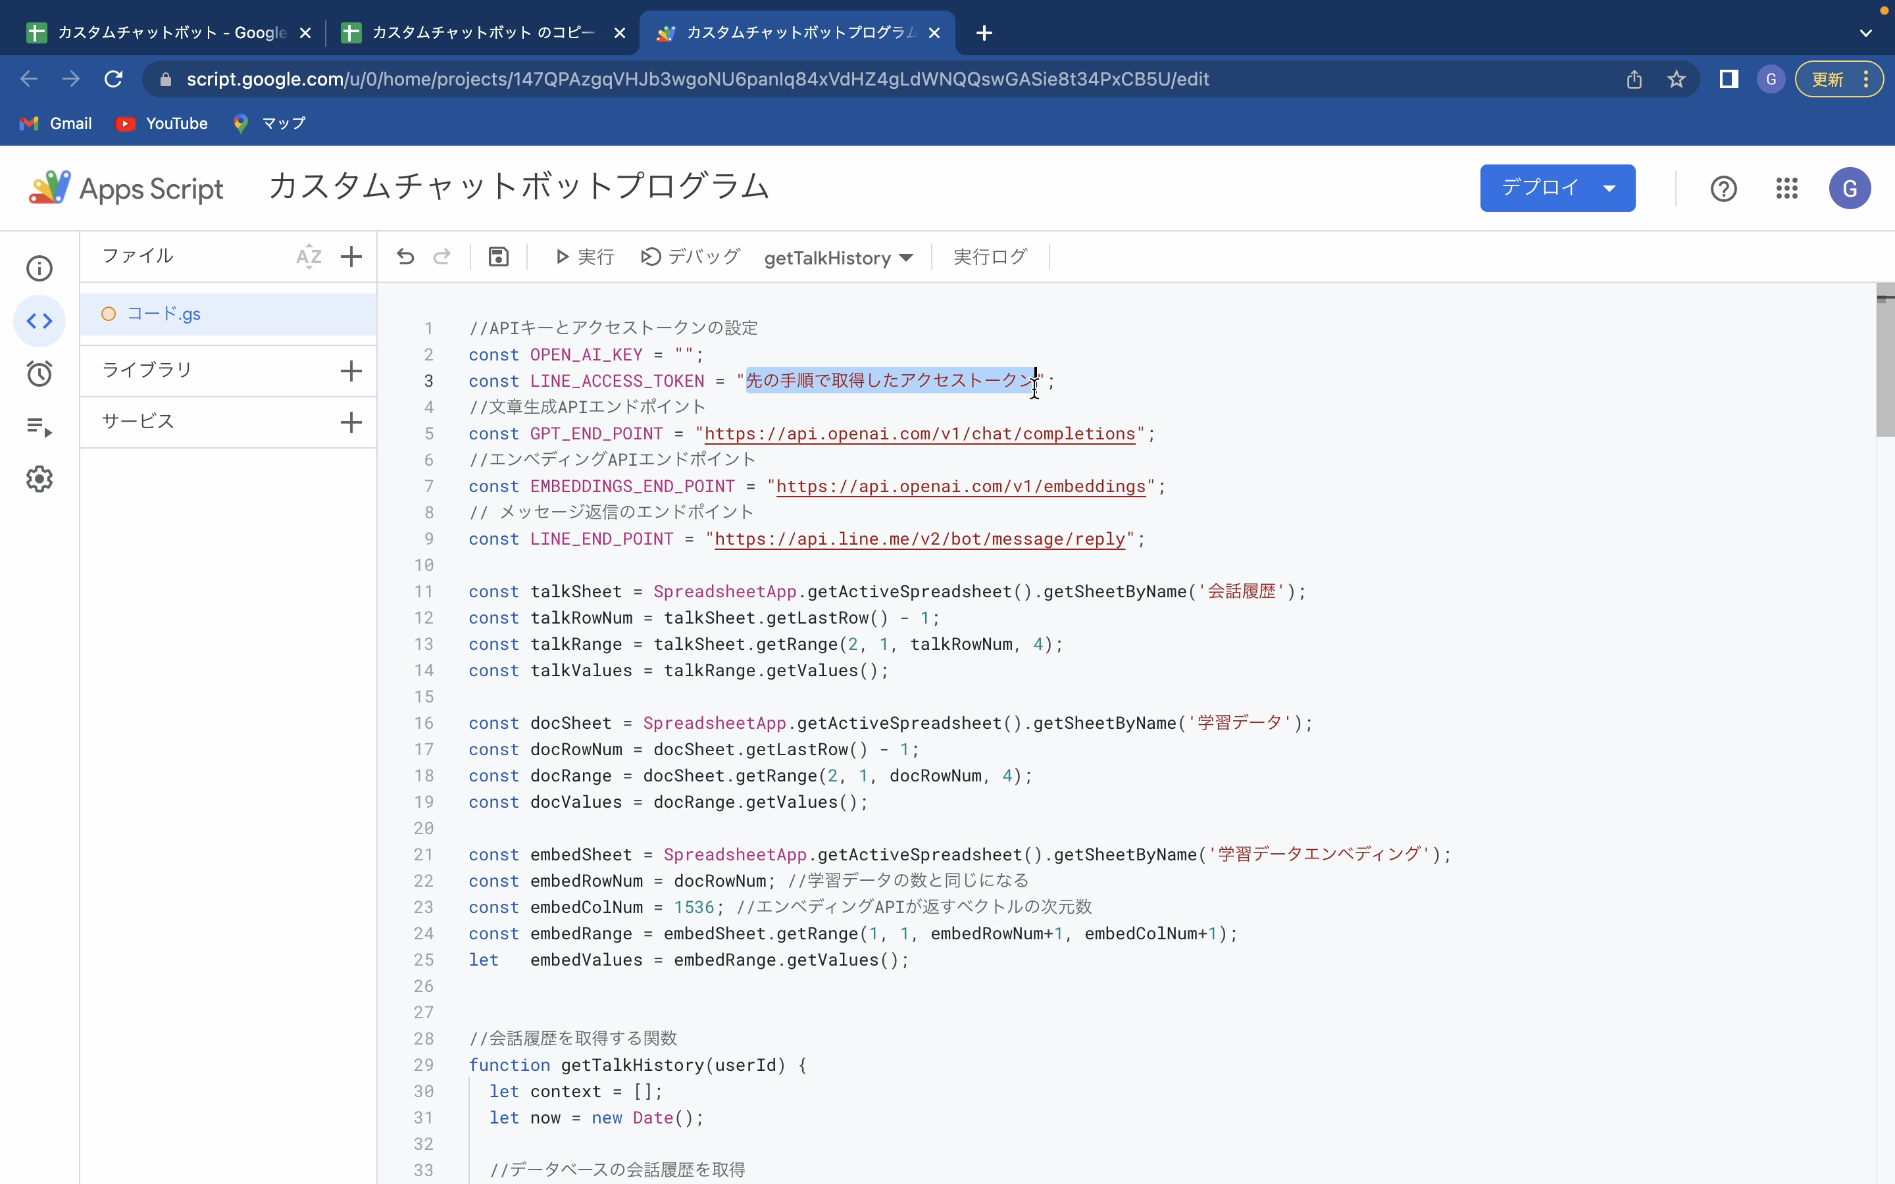Screen dimensions: 1895x1184
Task: Open the Triggers panel
Action: (39, 374)
